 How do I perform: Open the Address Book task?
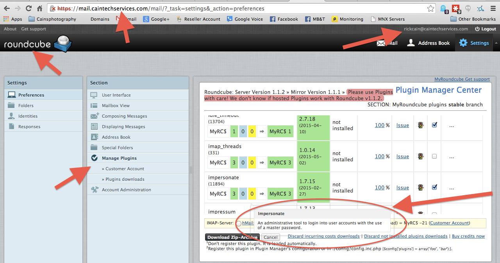[x=429, y=43]
